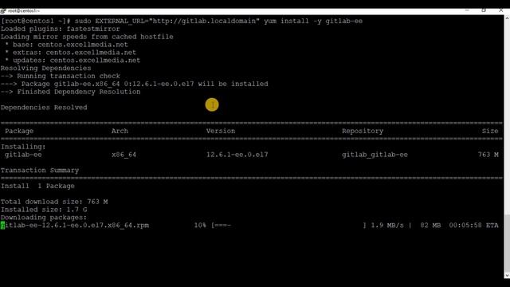Click scrollbar up arrow in terminal
Screen dimensions: 510x287
point(507,18)
